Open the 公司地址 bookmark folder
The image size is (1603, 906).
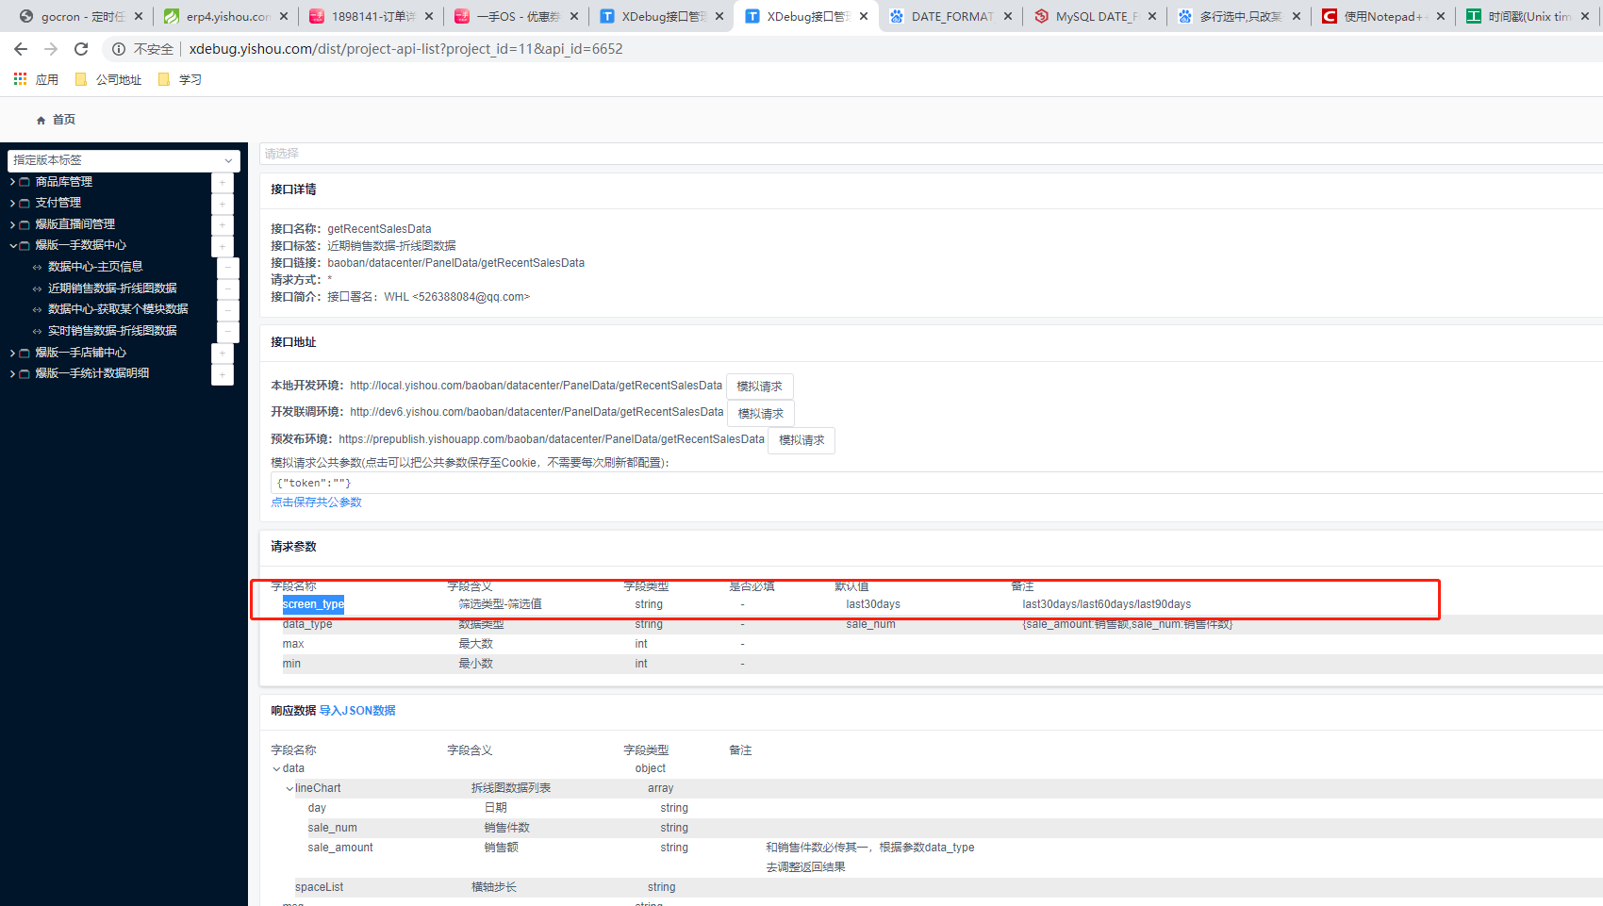point(108,79)
